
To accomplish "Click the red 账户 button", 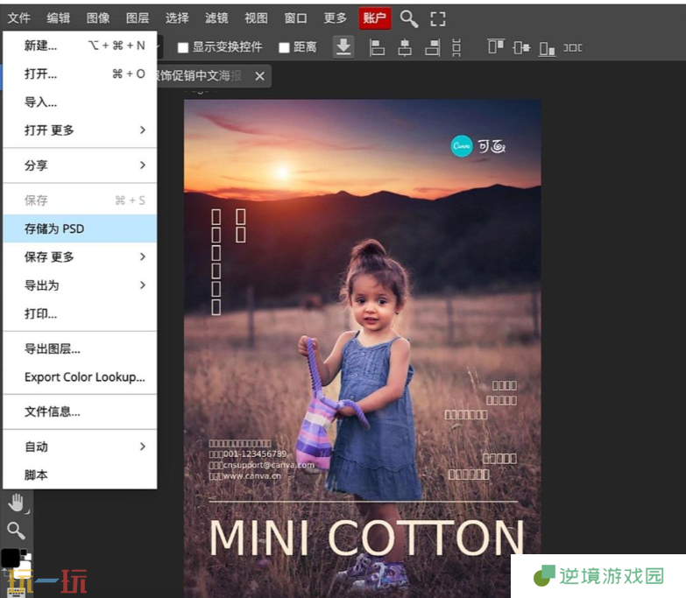I will (375, 18).
